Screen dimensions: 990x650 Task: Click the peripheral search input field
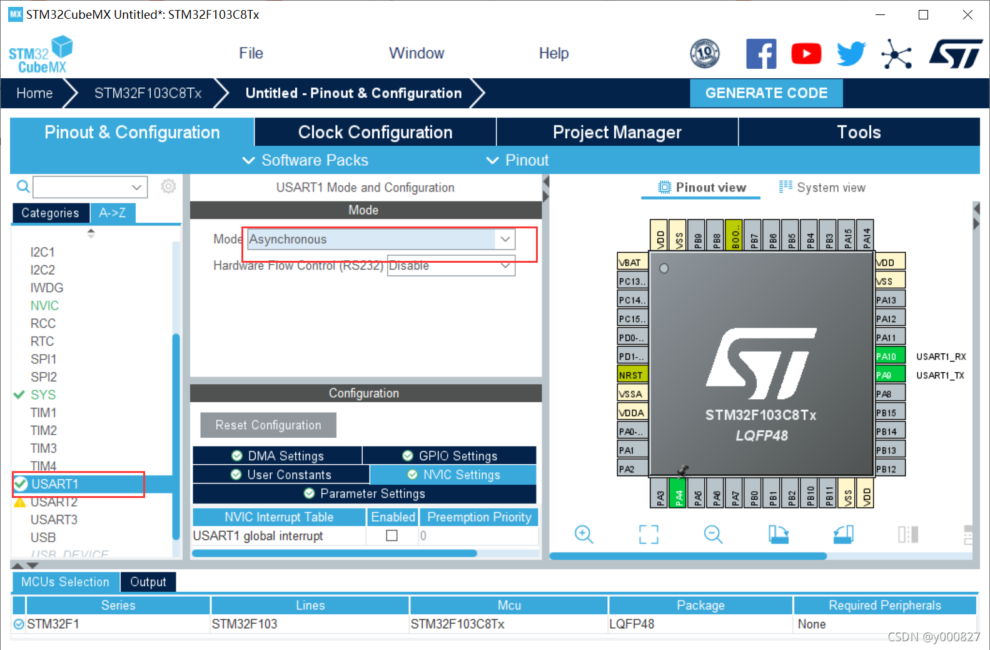81,187
